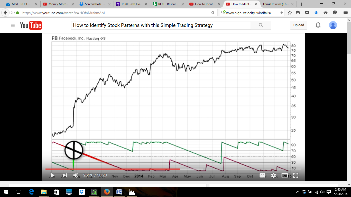
Task: Open the Firefox hamburger menu
Action: pyautogui.click(x=345, y=13)
